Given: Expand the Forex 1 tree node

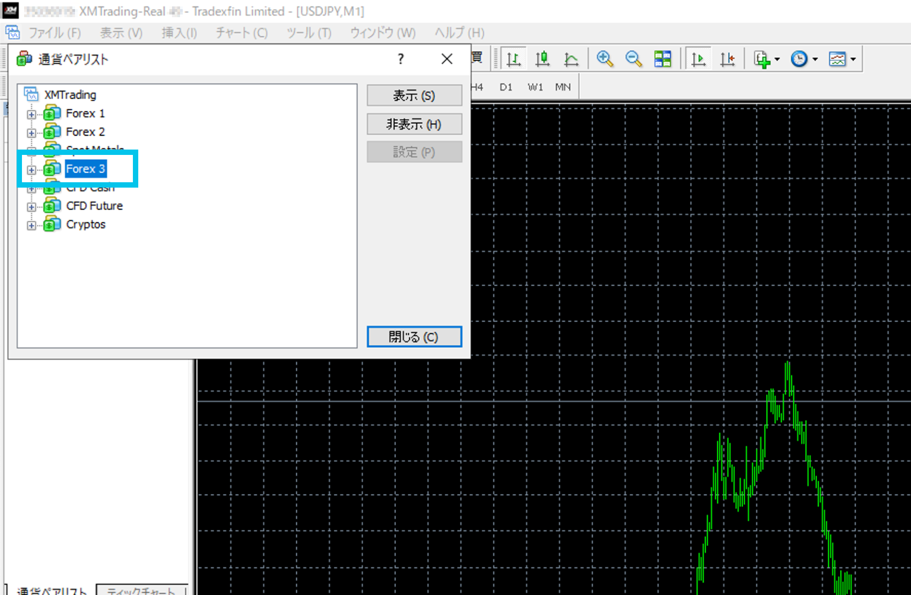Looking at the screenshot, I should pos(32,114).
